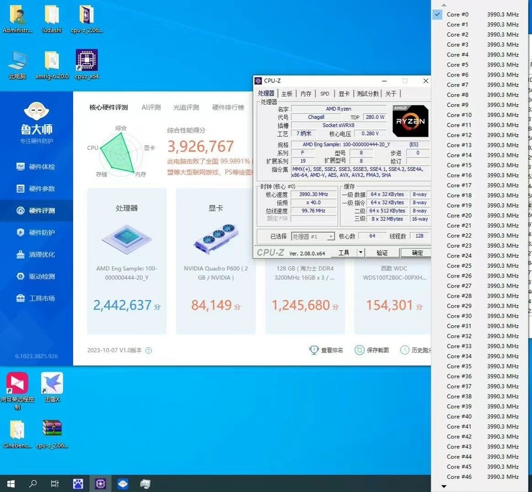This screenshot has width=532, height=492.
Task: Open 工具市场 in the Ludashi sidebar
Action: 37,298
